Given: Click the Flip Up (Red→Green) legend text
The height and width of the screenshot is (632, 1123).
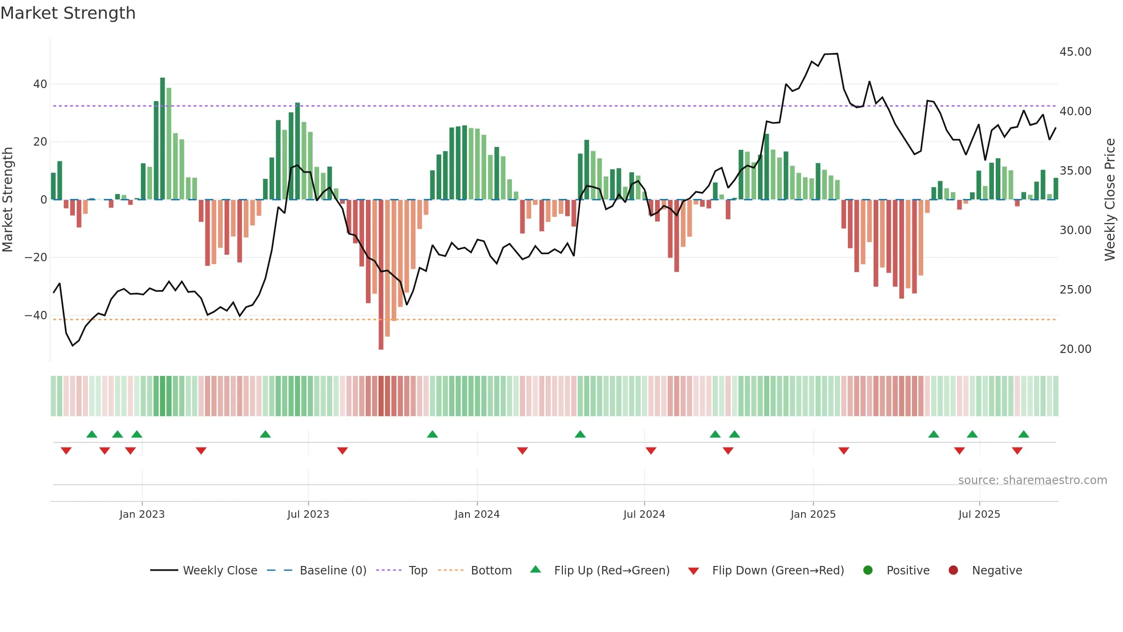Looking at the screenshot, I should (x=612, y=570).
